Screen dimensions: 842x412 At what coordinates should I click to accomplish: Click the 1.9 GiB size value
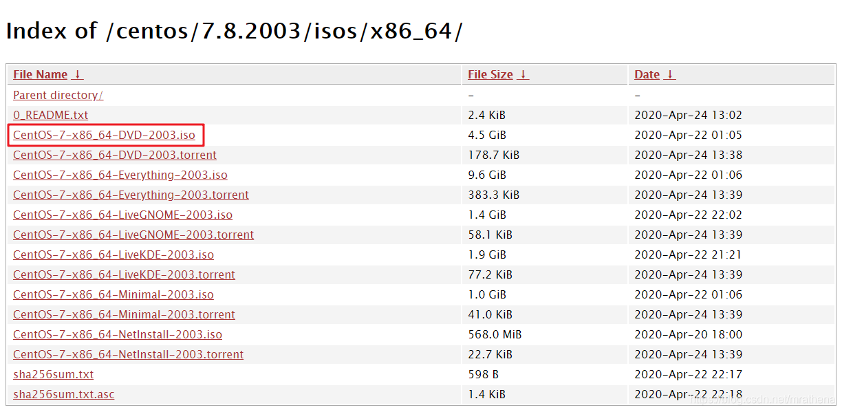pyautogui.click(x=487, y=254)
